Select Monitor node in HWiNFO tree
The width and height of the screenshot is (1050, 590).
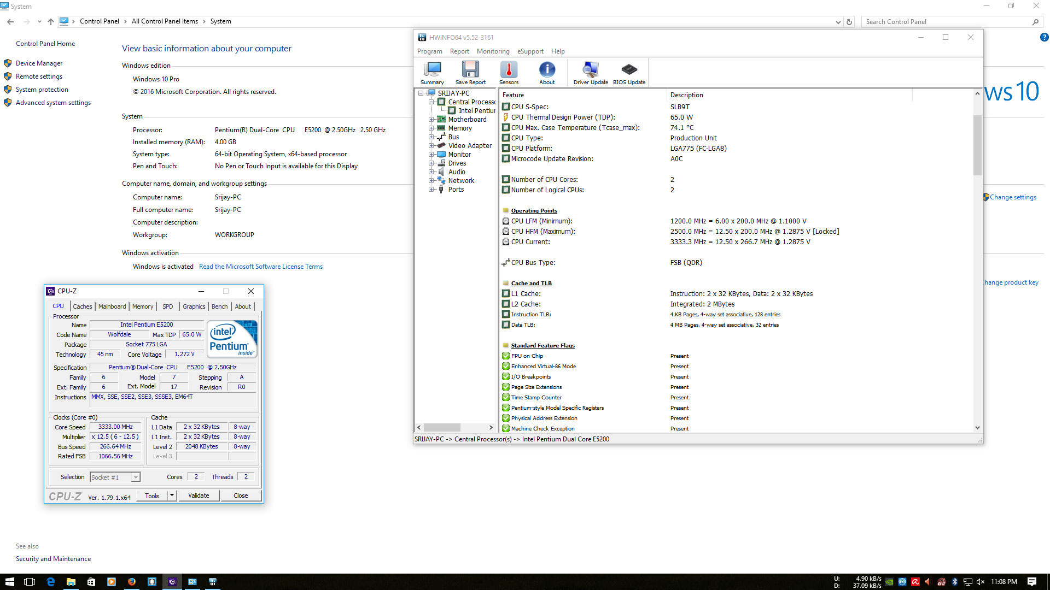point(459,154)
